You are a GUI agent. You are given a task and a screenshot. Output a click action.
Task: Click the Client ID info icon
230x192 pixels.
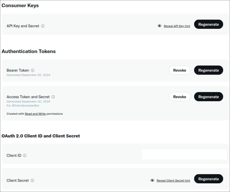pyautogui.click(x=25, y=155)
